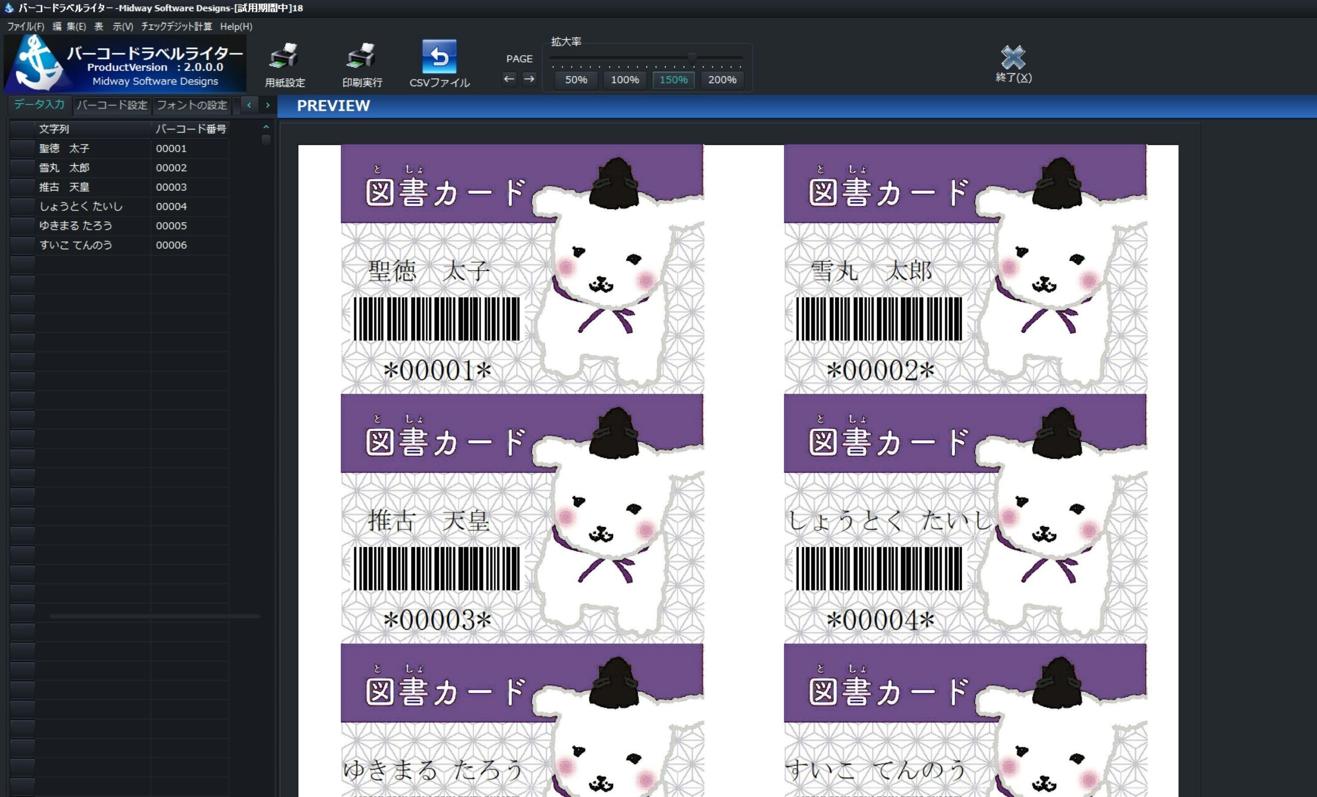Click the 終了(X) exit icon
Image resolution: width=1317 pixels, height=797 pixels.
click(x=1013, y=64)
